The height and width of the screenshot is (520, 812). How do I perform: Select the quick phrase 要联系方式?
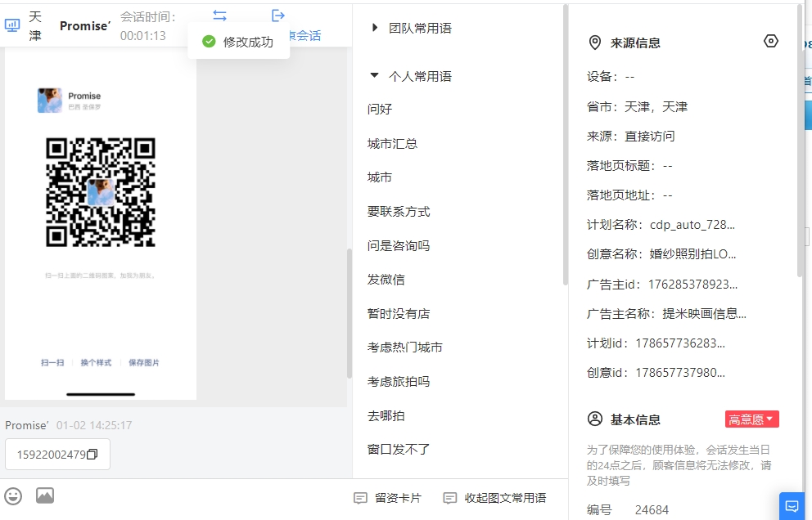399,212
